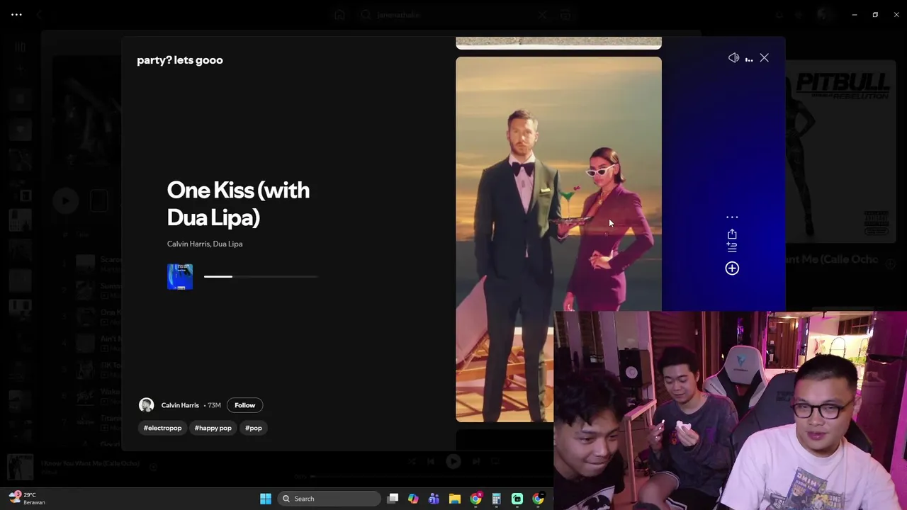Viewport: 907px width, 510px height.
Task: Open Calculator from the taskbar
Action: [496, 499]
